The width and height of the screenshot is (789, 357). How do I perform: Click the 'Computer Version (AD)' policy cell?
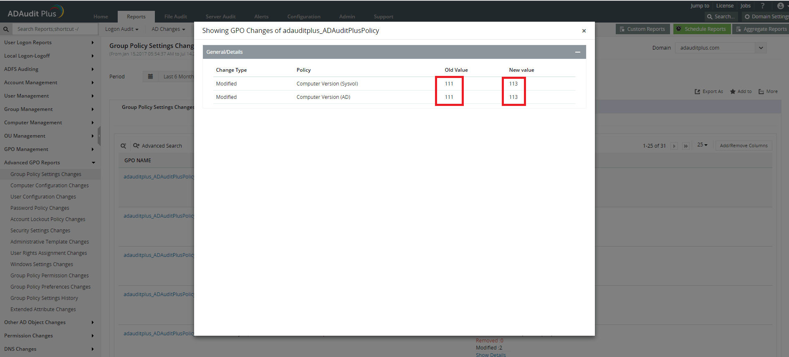(324, 97)
